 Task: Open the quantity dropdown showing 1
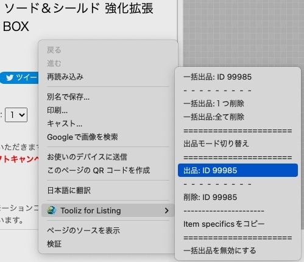tap(16, 115)
